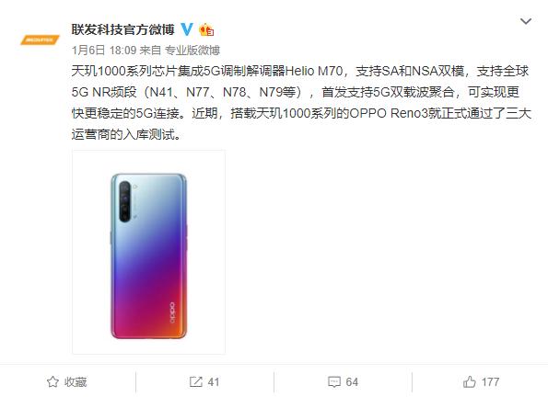Click the star favorite icon

pos(52,382)
